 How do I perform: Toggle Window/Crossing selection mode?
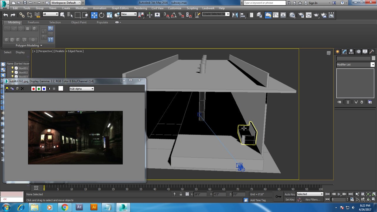85,15
